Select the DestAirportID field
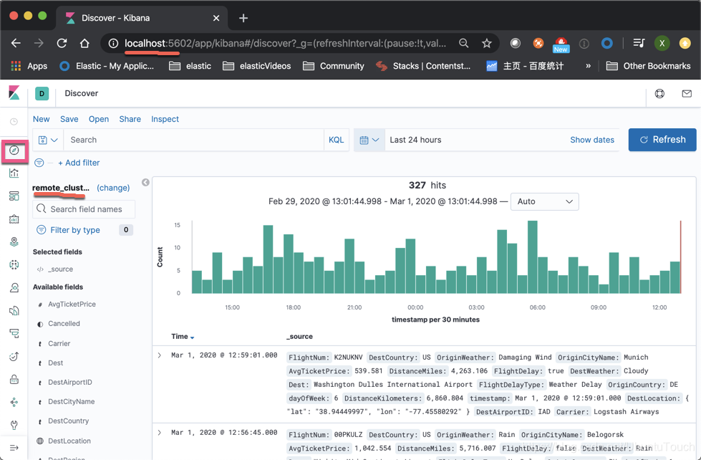 [x=69, y=382]
